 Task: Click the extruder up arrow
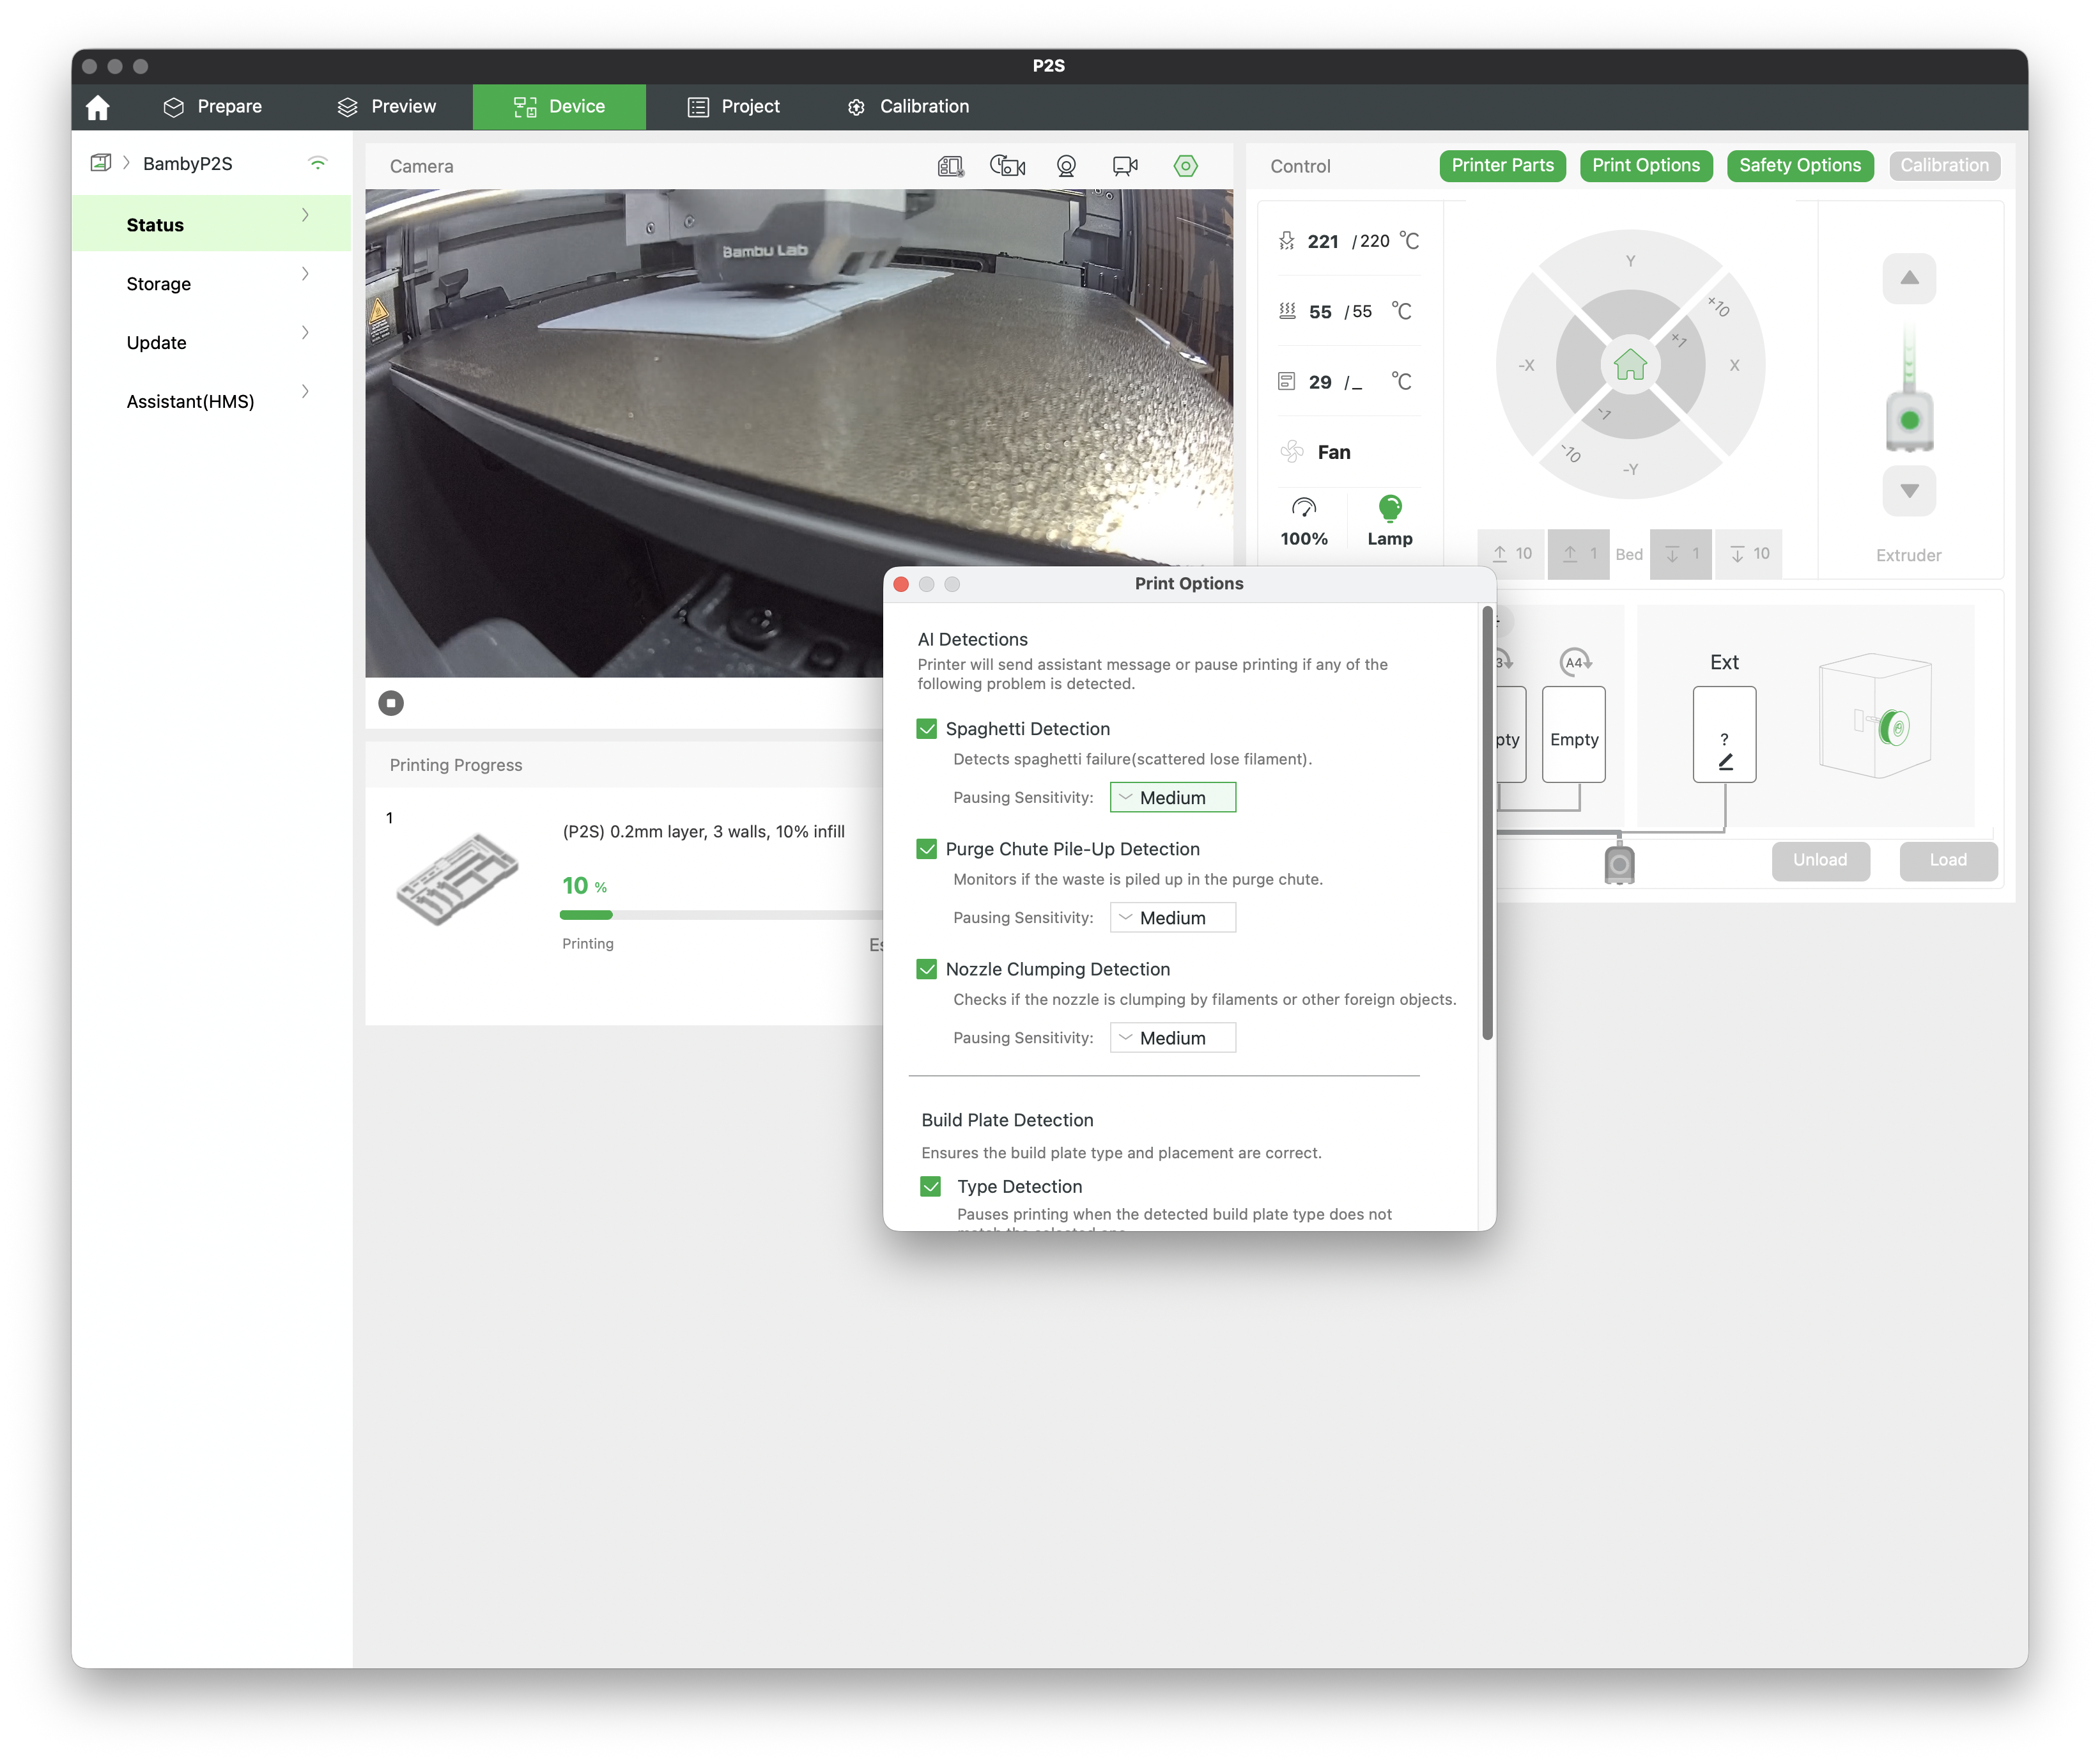click(x=1908, y=278)
